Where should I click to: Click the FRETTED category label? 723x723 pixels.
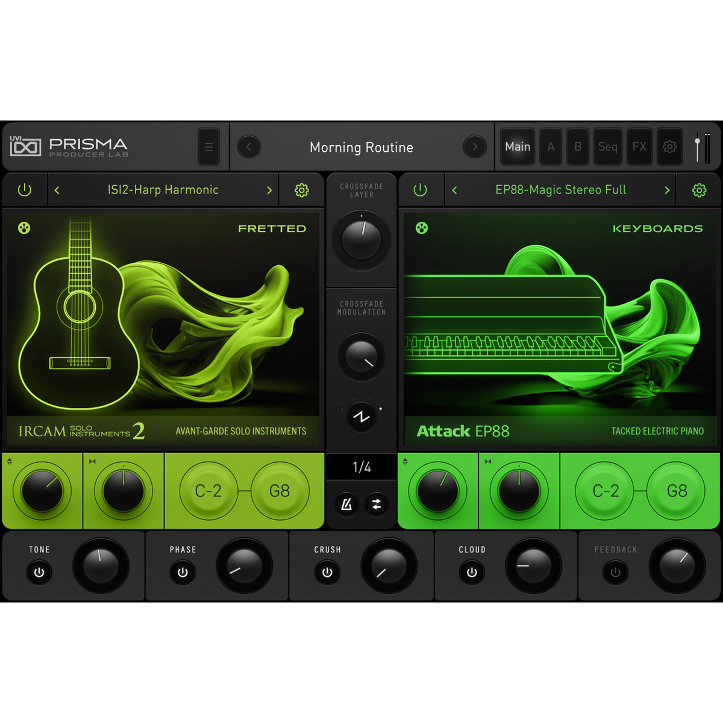pyautogui.click(x=272, y=228)
